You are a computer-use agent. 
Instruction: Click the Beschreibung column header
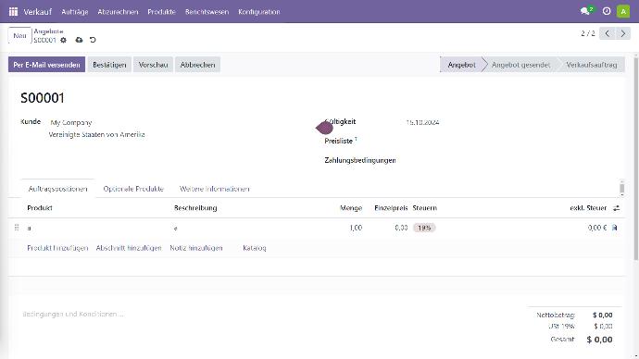195,208
